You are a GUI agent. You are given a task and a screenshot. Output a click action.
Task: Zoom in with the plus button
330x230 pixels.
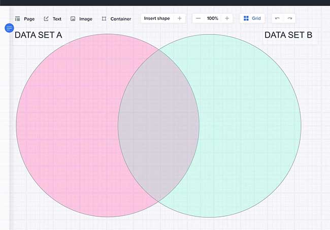(227, 18)
